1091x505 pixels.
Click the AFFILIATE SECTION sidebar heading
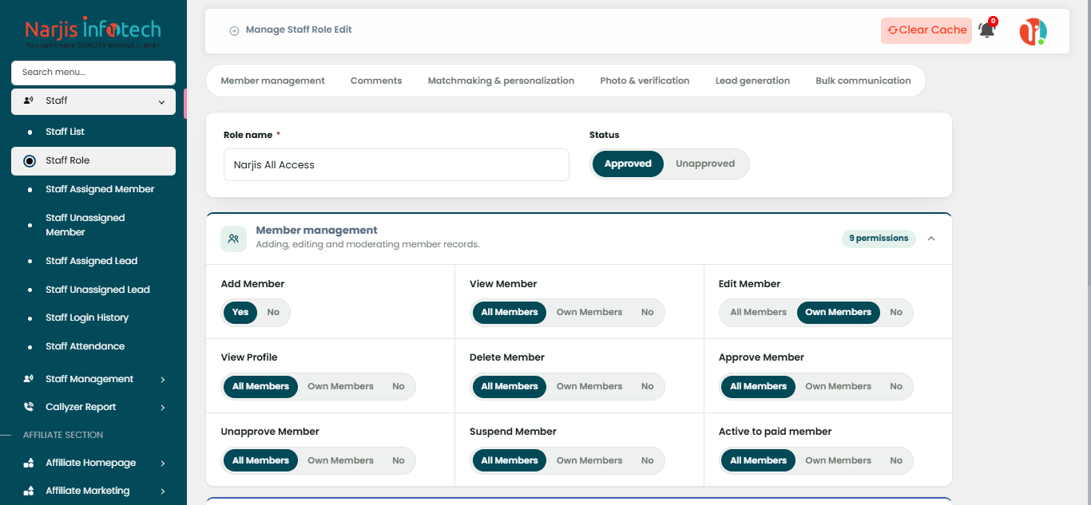(x=63, y=435)
